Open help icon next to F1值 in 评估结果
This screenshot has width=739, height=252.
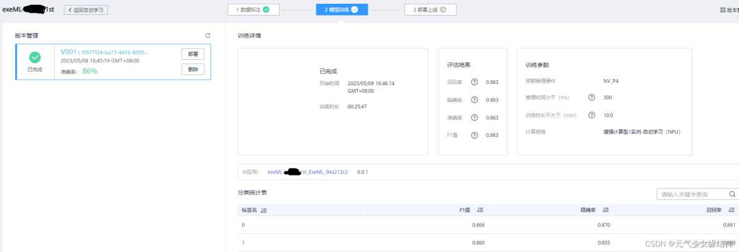[x=474, y=135]
